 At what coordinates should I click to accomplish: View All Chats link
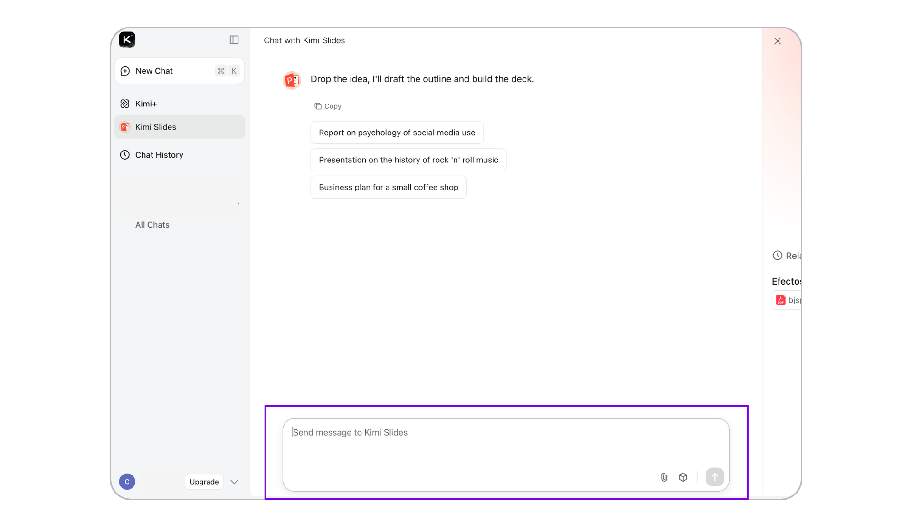point(152,225)
